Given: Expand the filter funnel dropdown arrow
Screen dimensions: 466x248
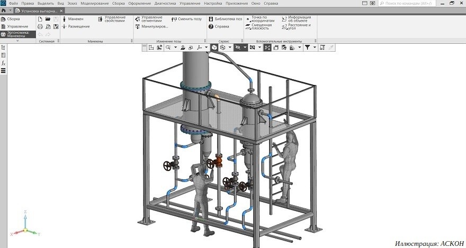Looking at the screenshot, I should point(315,47).
